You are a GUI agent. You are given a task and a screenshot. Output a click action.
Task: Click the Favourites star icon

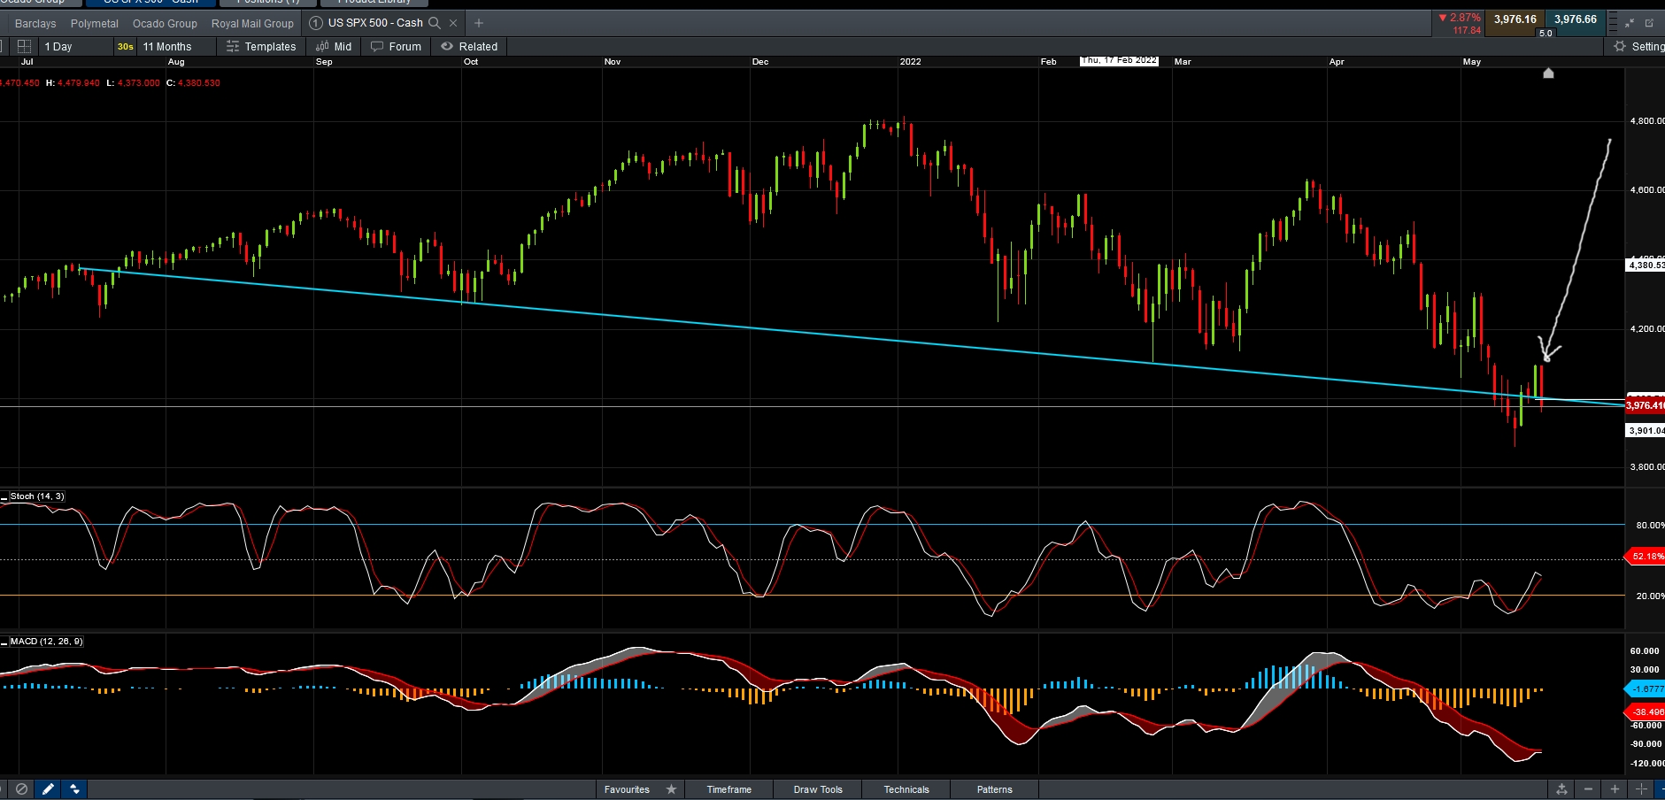point(671,789)
